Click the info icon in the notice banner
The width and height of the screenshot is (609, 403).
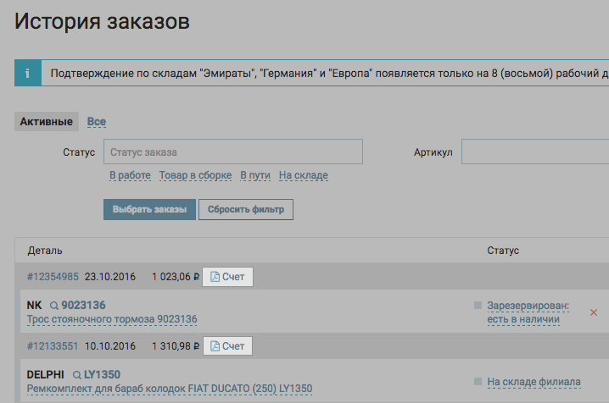point(27,74)
